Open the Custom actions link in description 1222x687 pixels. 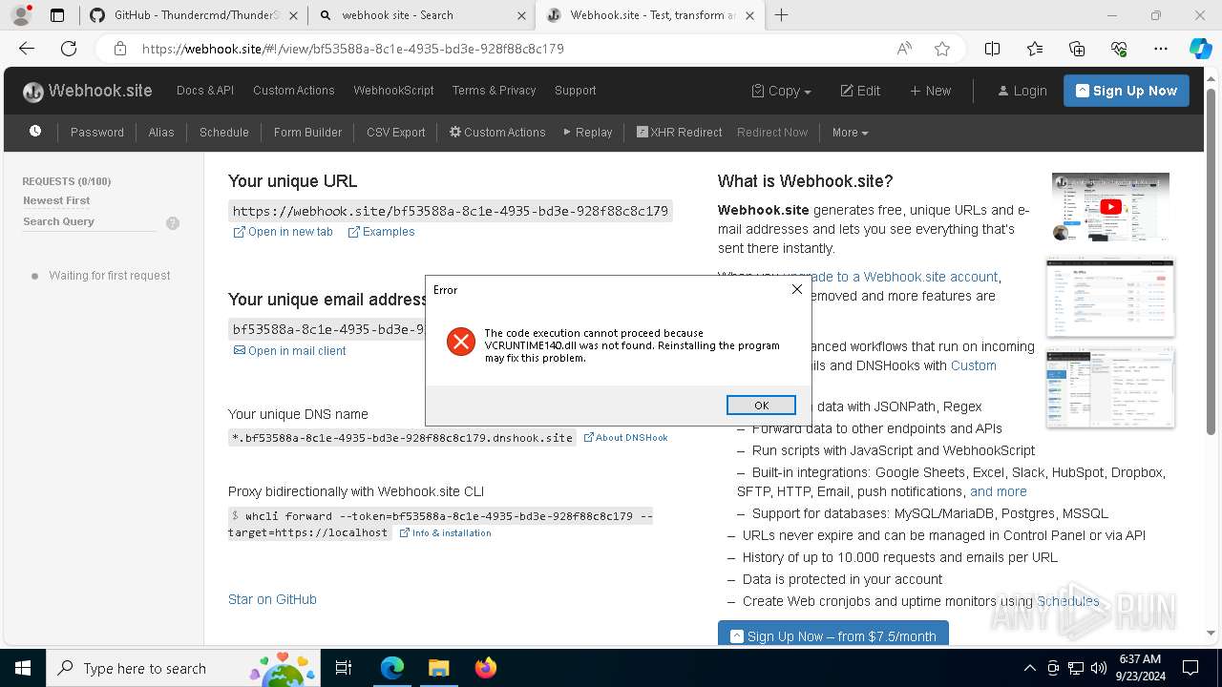point(973,365)
